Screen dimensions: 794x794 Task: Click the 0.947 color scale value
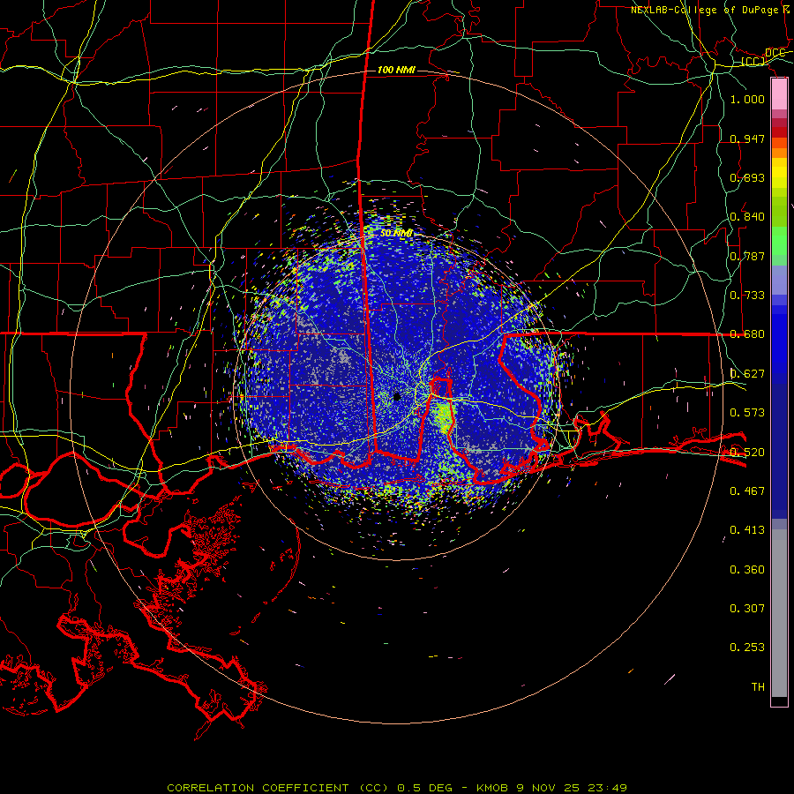coord(747,139)
